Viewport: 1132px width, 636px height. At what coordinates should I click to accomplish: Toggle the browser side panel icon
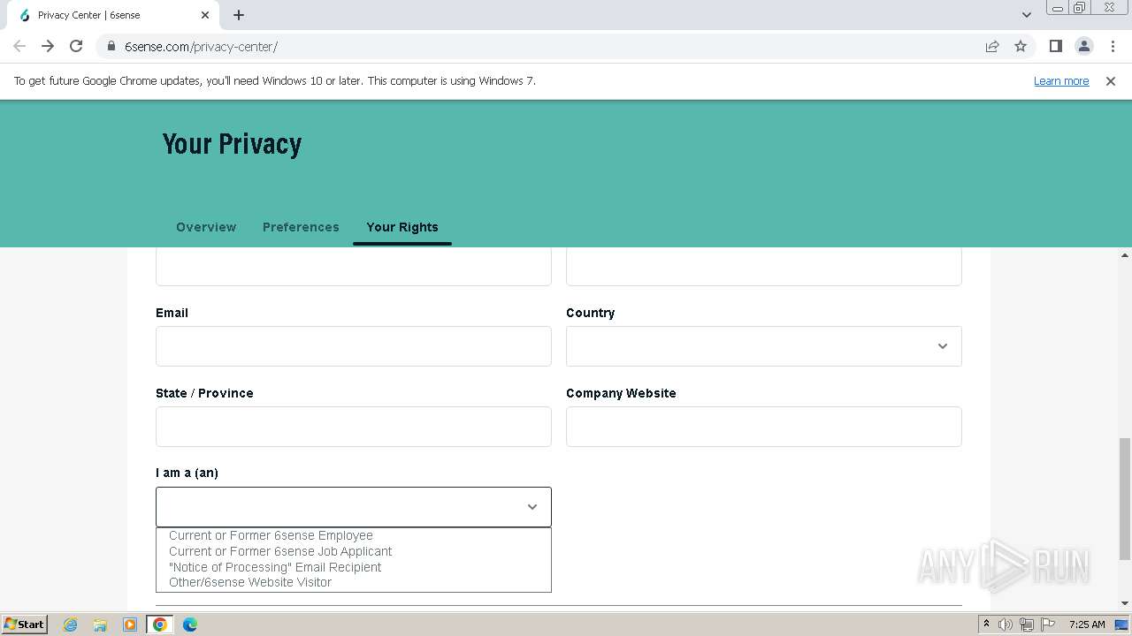coord(1055,46)
